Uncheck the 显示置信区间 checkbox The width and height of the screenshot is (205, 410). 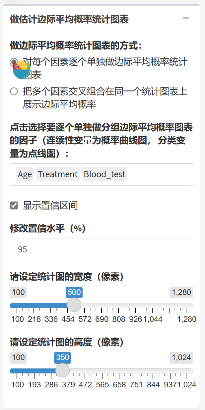[14, 205]
